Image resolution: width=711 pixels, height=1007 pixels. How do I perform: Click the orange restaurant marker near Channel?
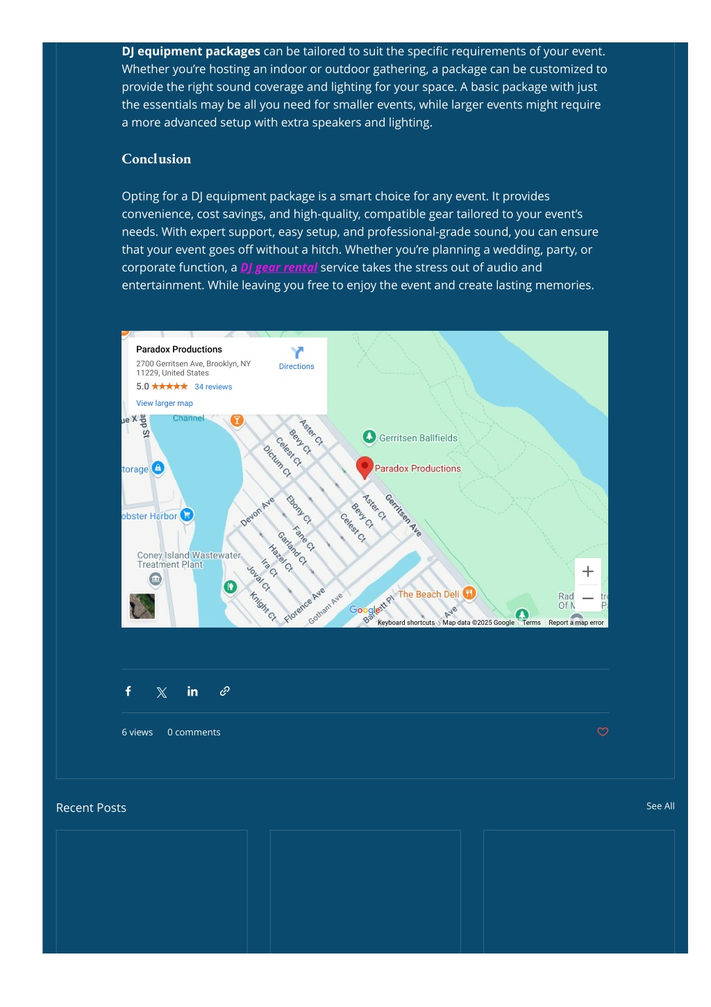pyautogui.click(x=237, y=420)
